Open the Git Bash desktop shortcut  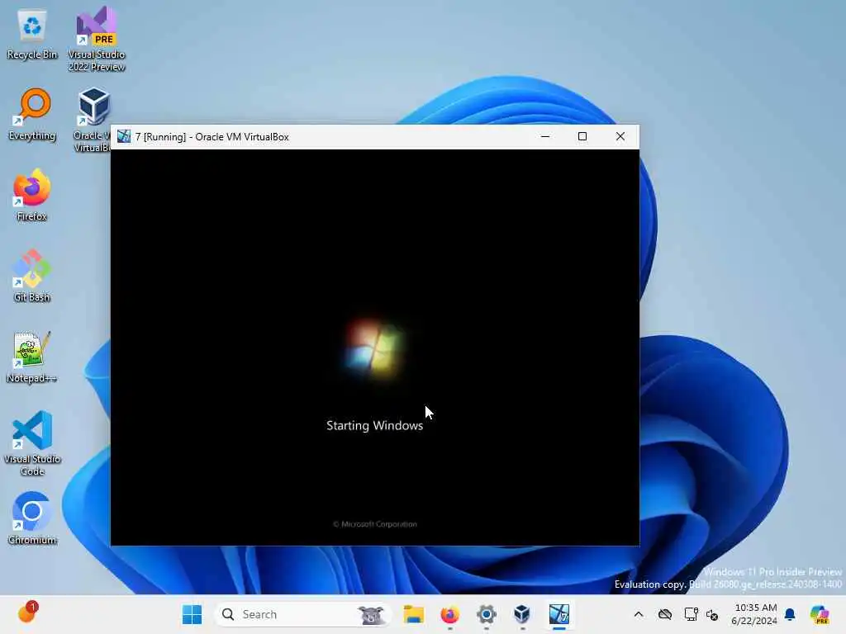(x=32, y=276)
